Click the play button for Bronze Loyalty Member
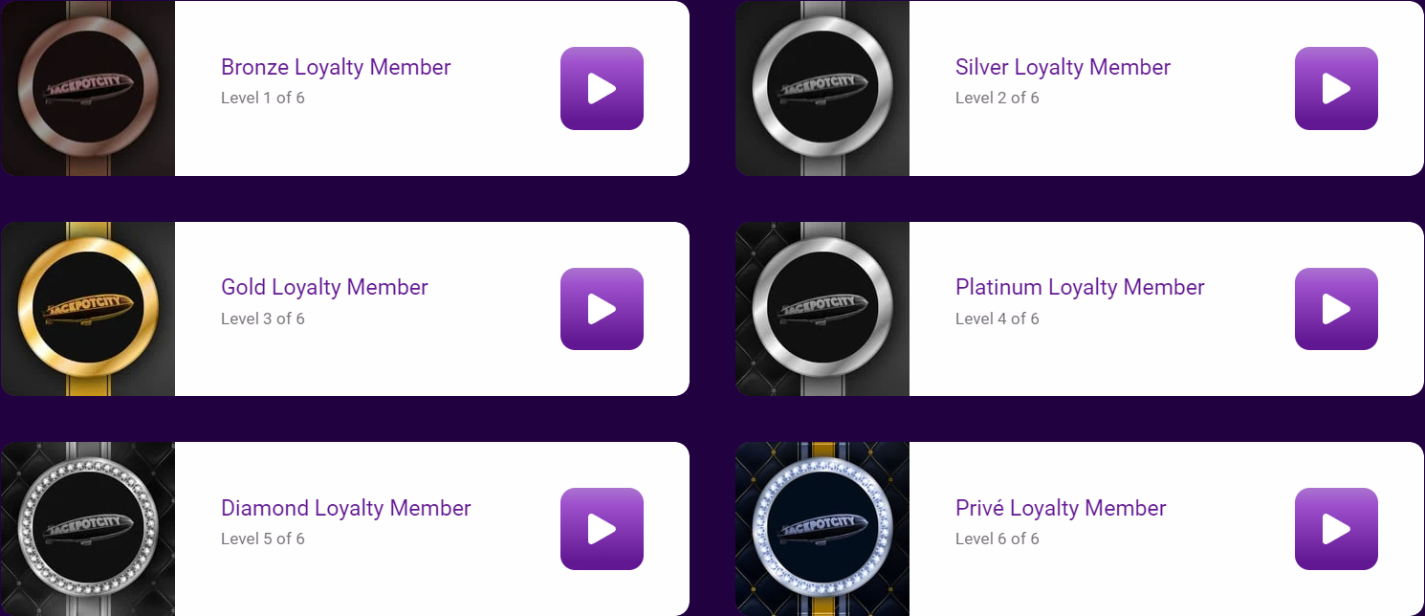Screen dimensions: 1425x616 pyautogui.click(x=602, y=88)
